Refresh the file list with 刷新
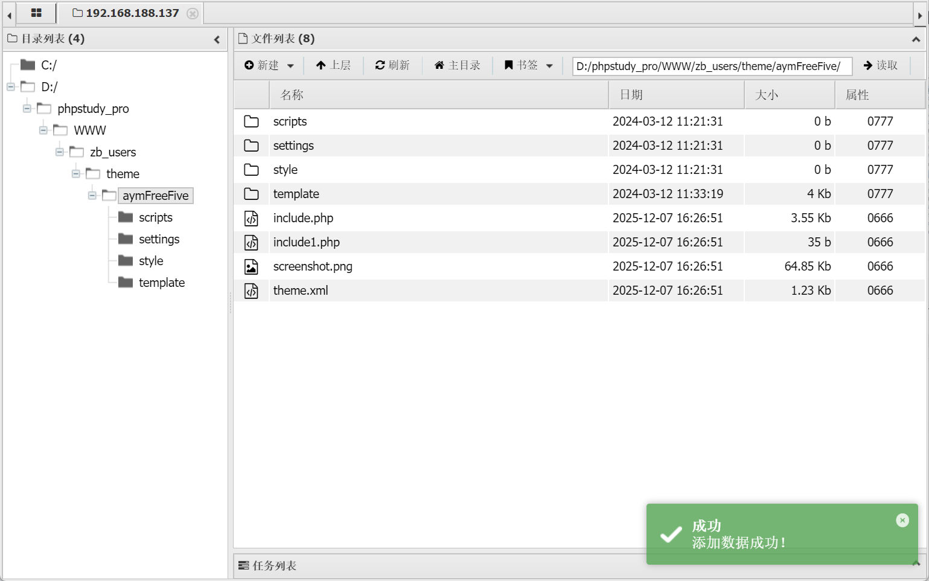 click(392, 65)
